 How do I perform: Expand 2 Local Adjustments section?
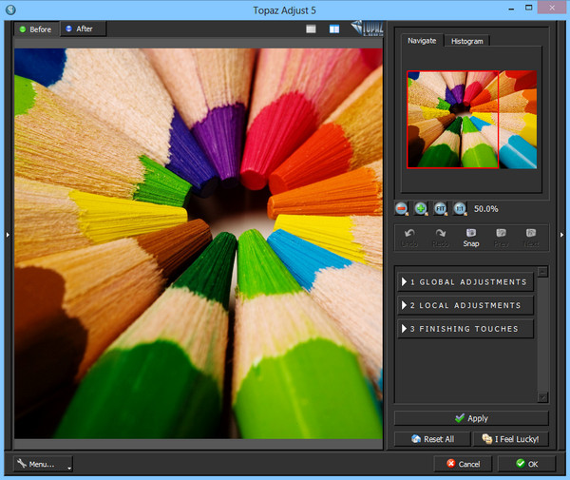[x=465, y=305]
